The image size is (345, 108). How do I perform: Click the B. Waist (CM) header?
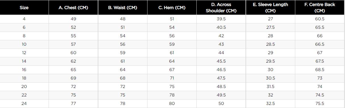pyautogui.click(x=122, y=8)
